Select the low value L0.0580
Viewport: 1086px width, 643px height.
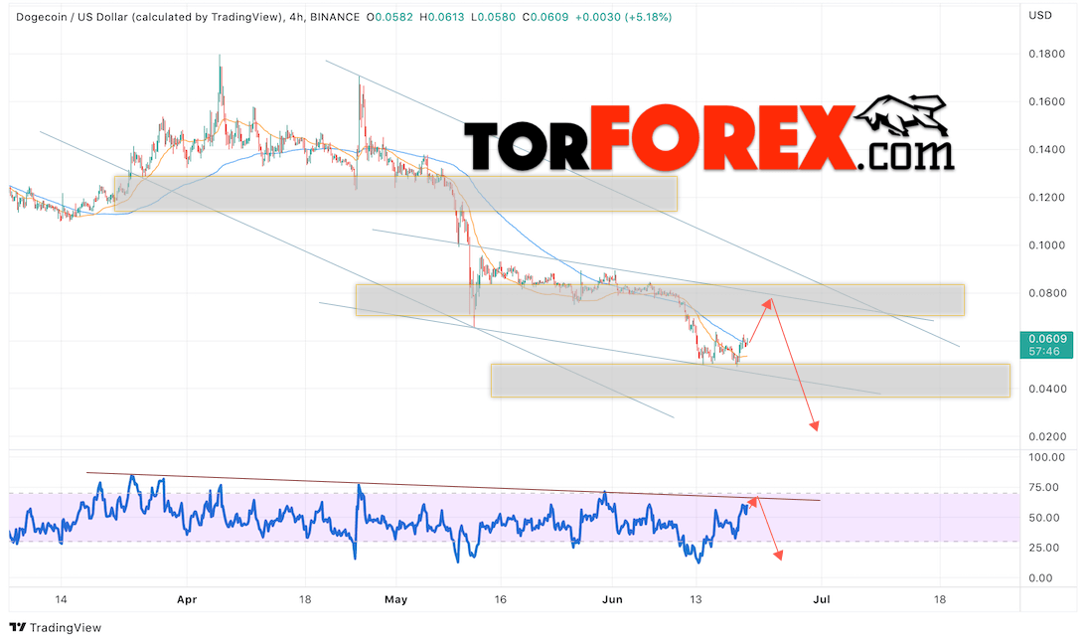pos(493,17)
